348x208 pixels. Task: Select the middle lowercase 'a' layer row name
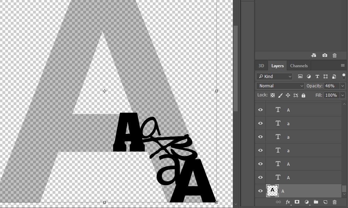pyautogui.click(x=288, y=137)
